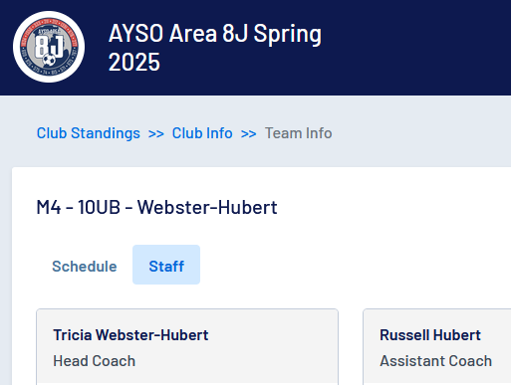This screenshot has height=385, width=511.
Task: Click the 2025 year in the header title
Action: 134,62
